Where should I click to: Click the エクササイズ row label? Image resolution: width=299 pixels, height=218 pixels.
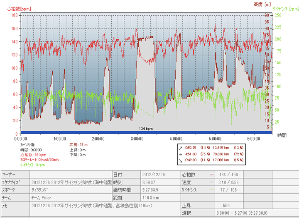11,182
